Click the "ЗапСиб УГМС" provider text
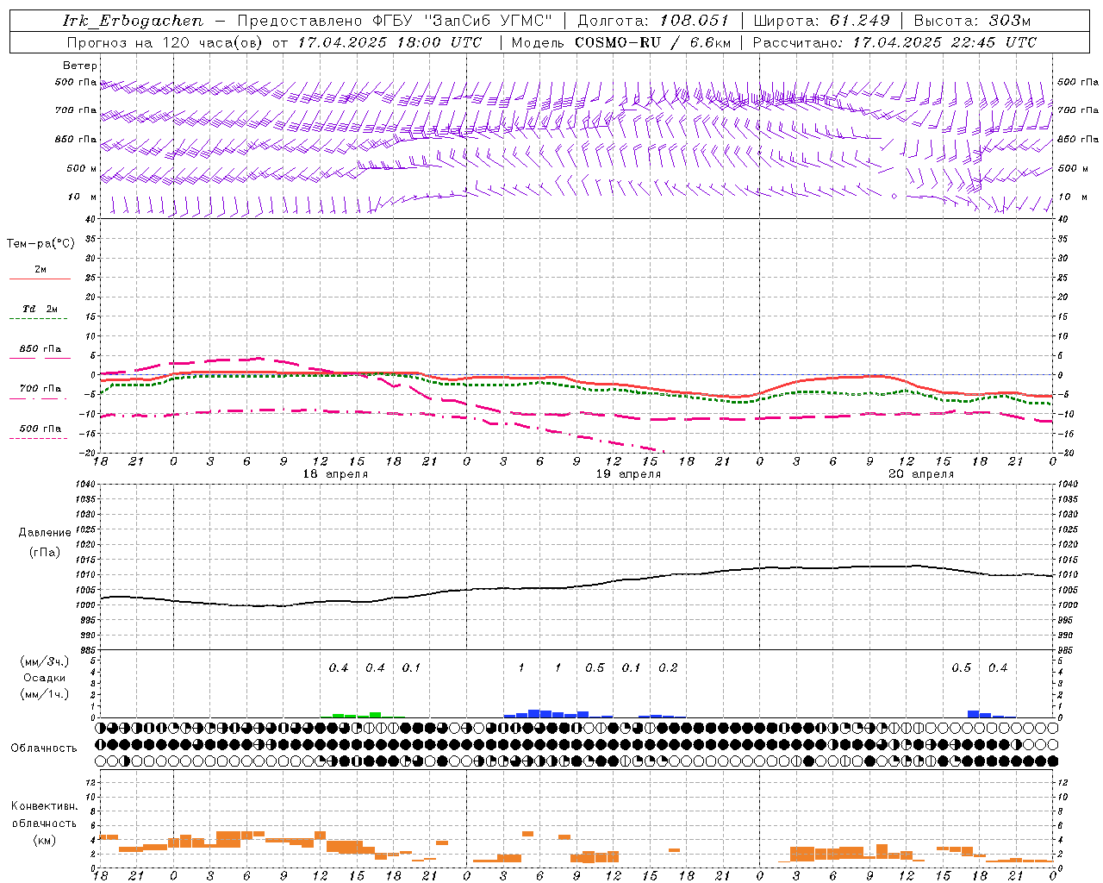 click(488, 21)
